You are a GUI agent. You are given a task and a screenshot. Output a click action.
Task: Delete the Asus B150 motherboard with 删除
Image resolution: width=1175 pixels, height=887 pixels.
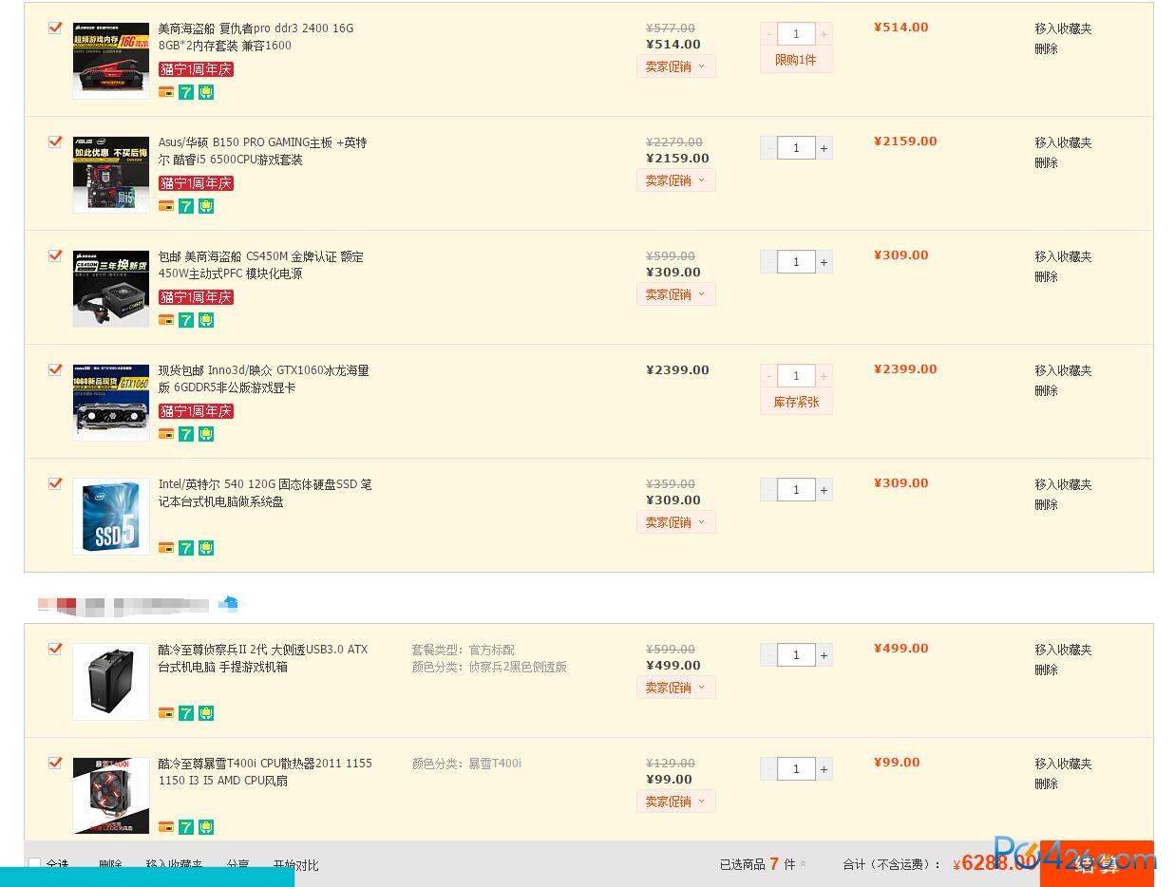coord(1046,162)
